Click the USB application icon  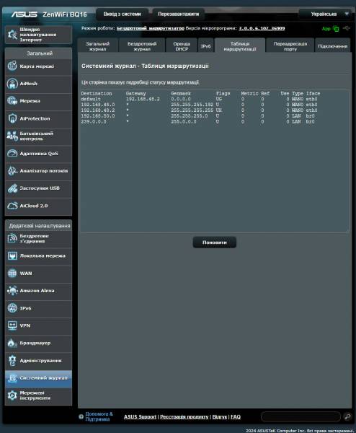coord(12,188)
